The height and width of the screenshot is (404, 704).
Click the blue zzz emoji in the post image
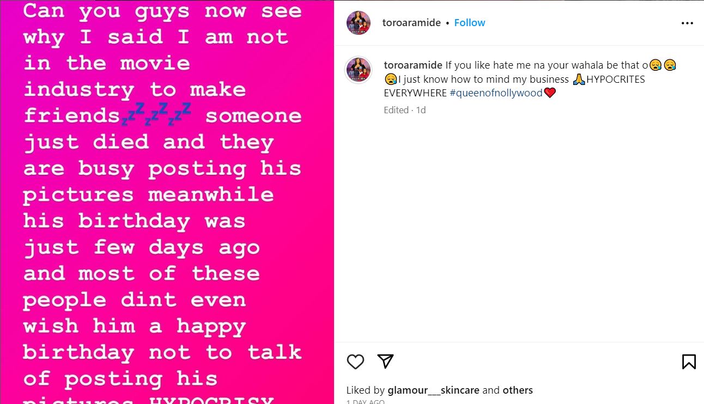[x=156, y=113]
